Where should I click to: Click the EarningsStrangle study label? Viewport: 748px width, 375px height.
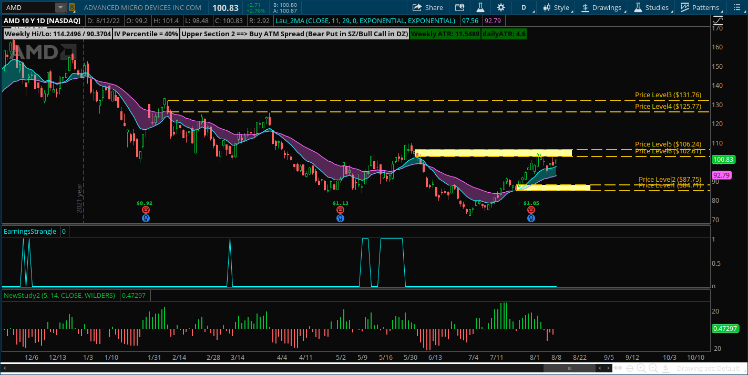coord(30,231)
